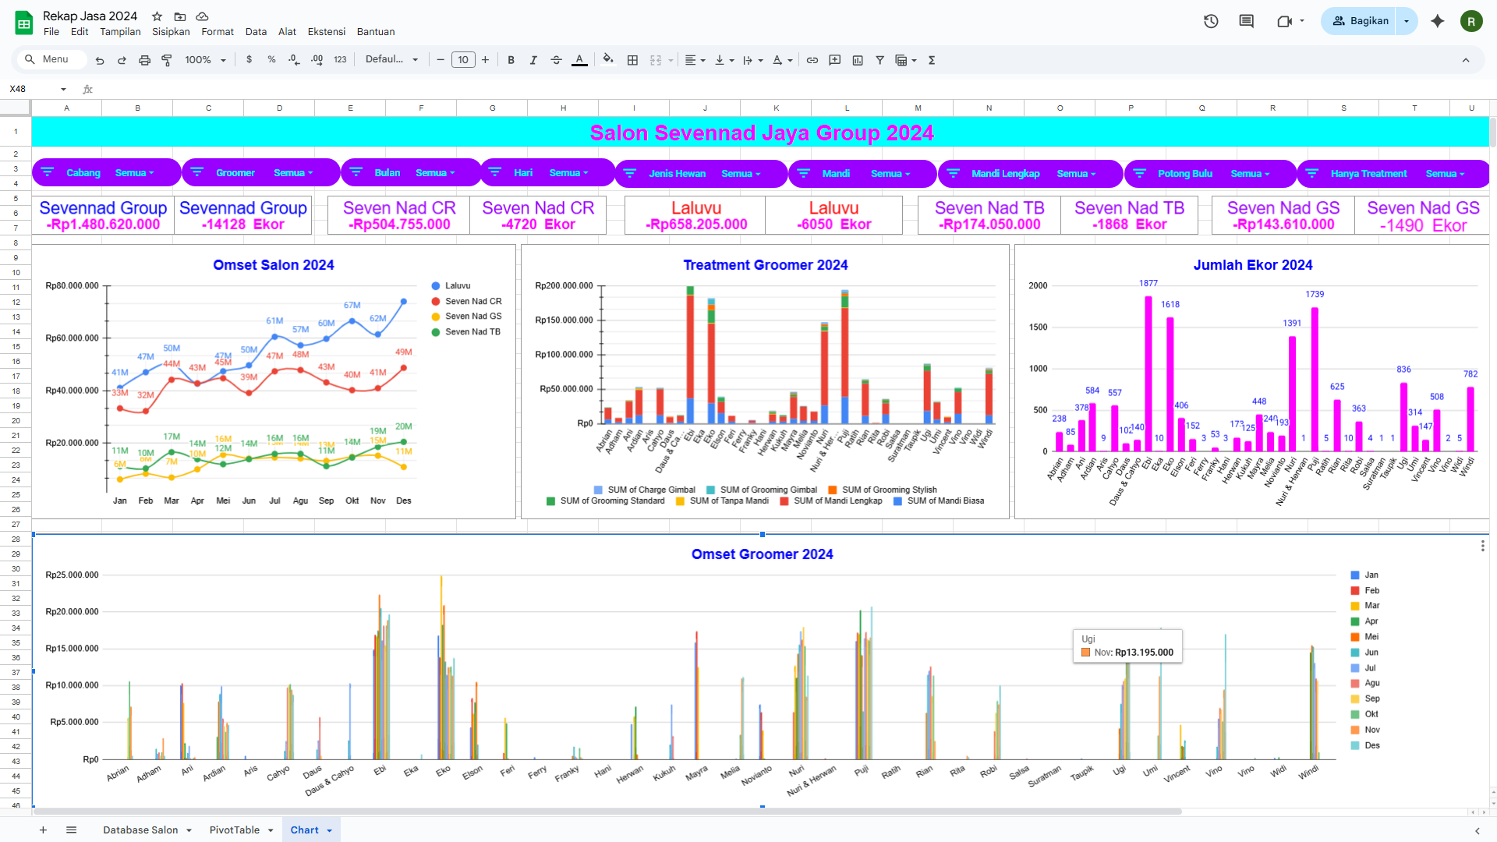Switch to the PivotTable sheet tab

[235, 830]
